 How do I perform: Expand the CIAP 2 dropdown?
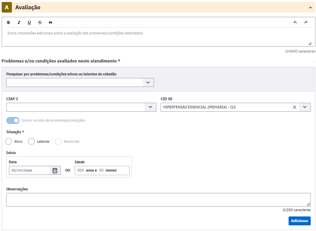coord(150,107)
